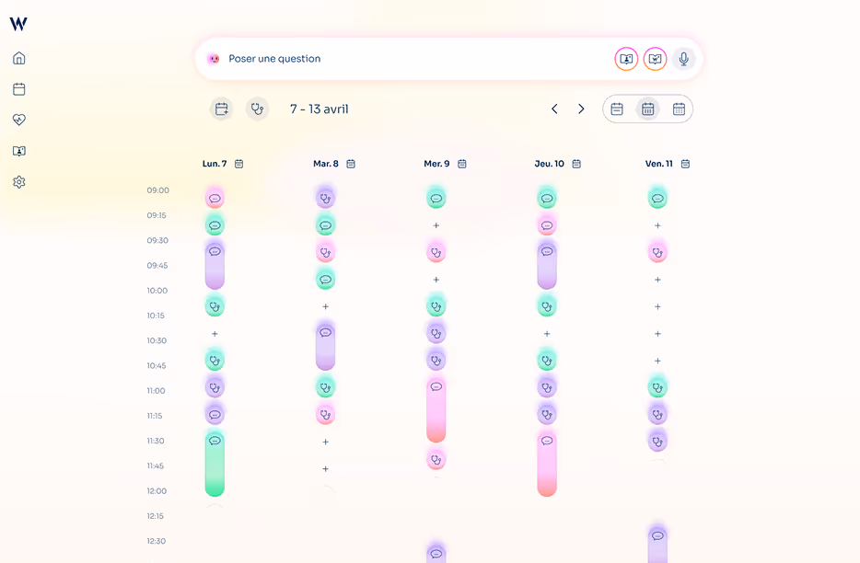Click the Poser une question search field
This screenshot has height=563, width=860.
[387, 58]
